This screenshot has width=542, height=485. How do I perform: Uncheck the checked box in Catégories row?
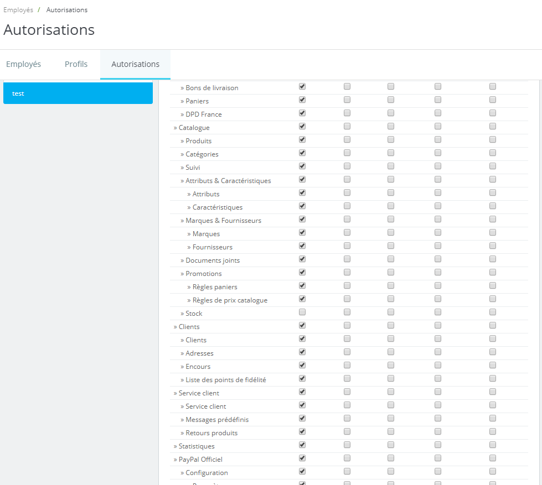[x=302, y=153]
